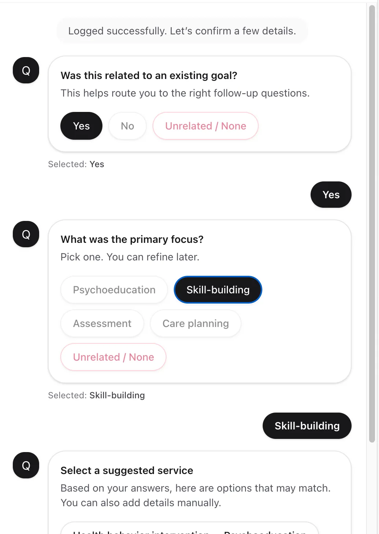Choose Yes in the existing goal question

[x=81, y=126]
